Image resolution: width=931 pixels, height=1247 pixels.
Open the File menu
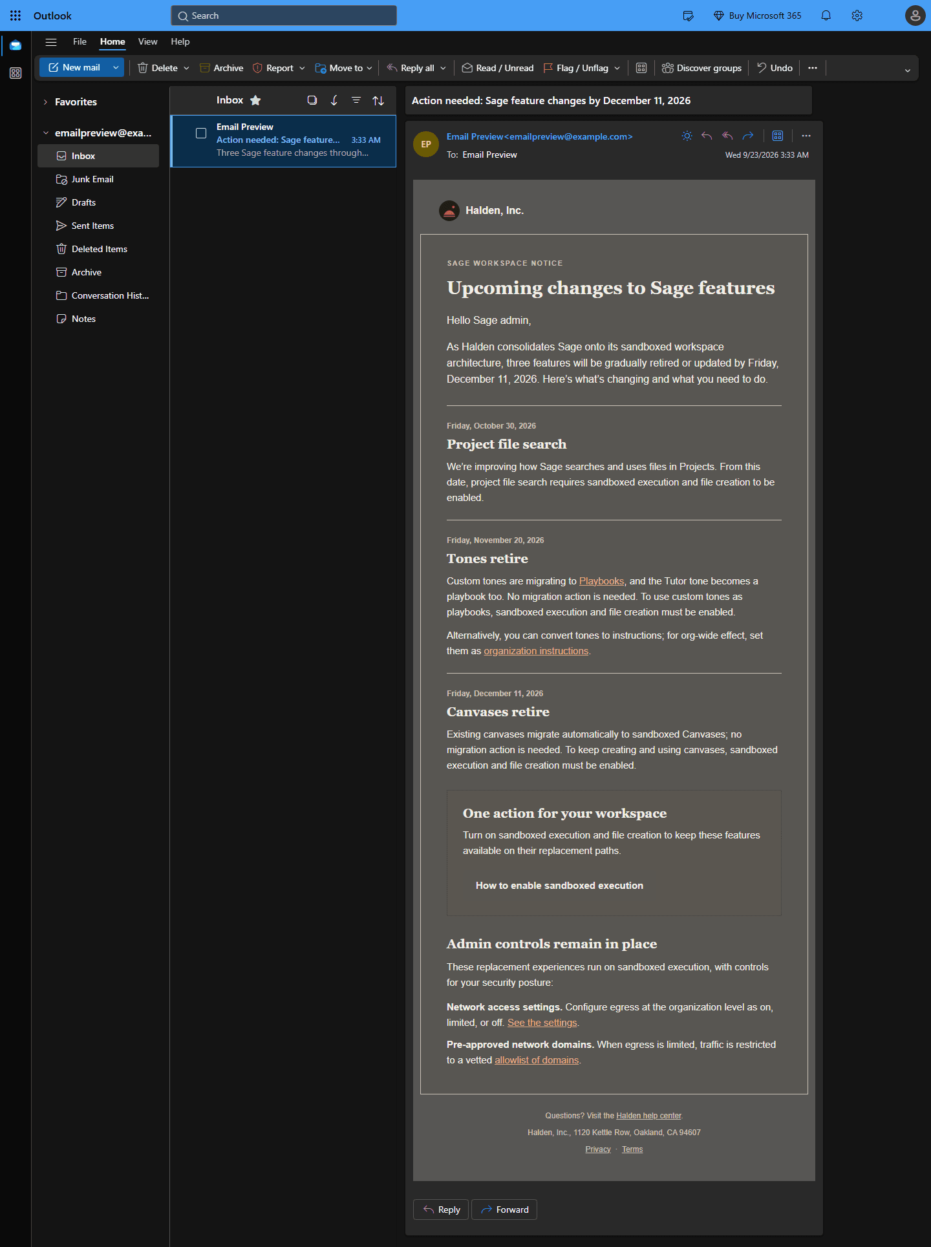tap(80, 41)
